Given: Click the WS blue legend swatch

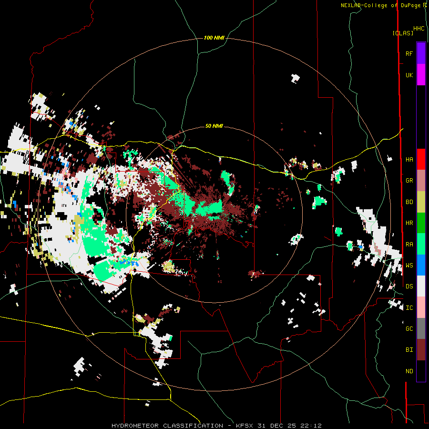Looking at the screenshot, I should 421,265.
